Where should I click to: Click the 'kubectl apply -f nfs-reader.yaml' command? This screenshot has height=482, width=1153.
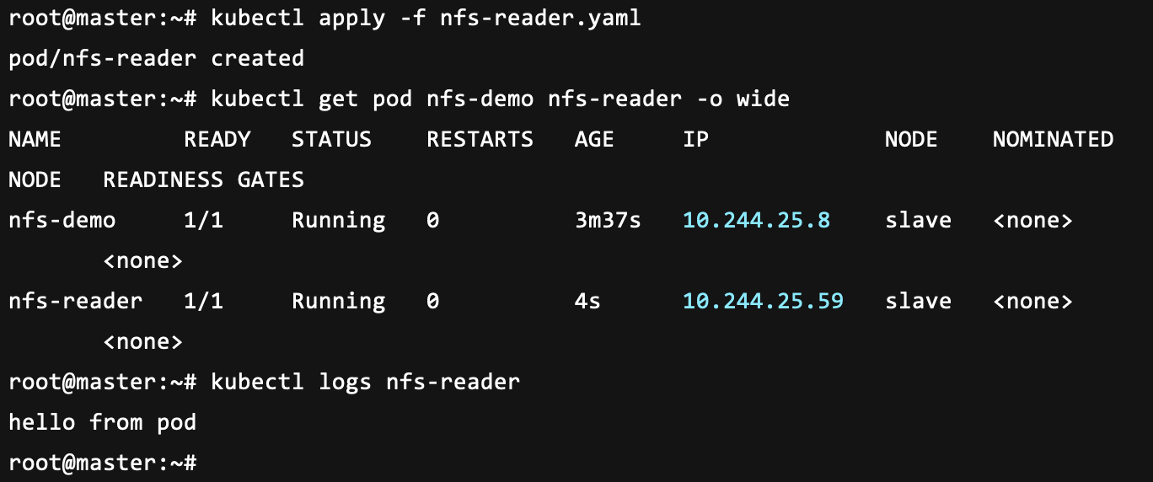(426, 19)
